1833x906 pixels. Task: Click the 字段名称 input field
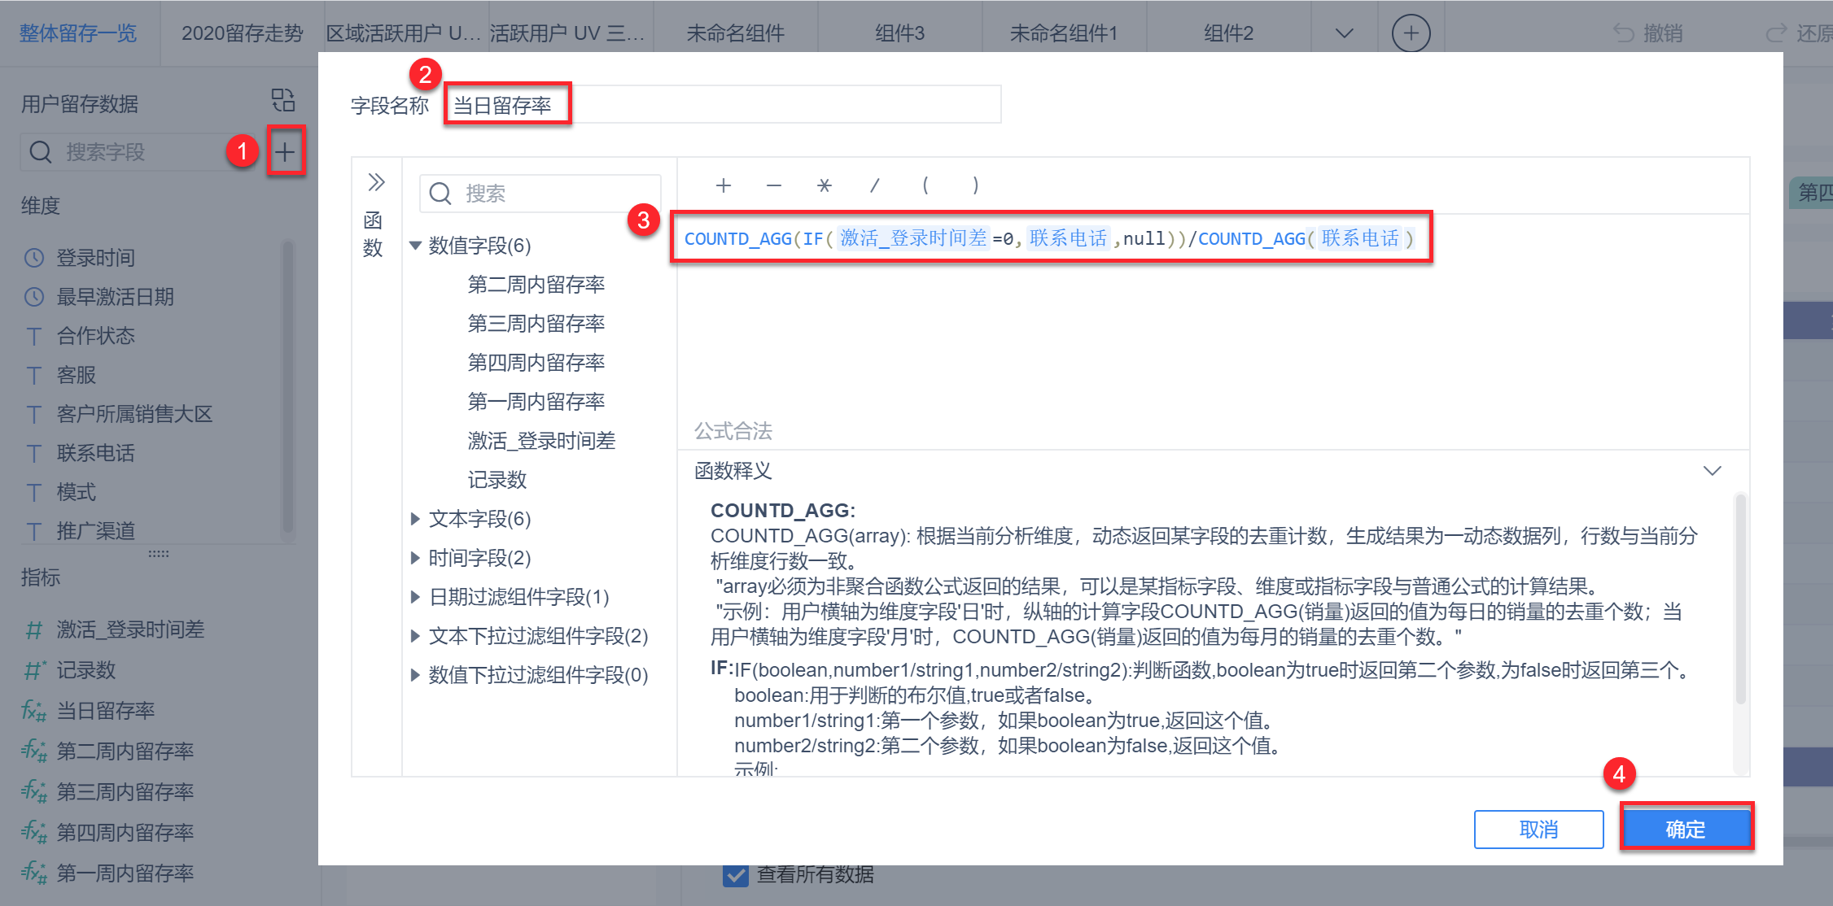[x=723, y=105]
